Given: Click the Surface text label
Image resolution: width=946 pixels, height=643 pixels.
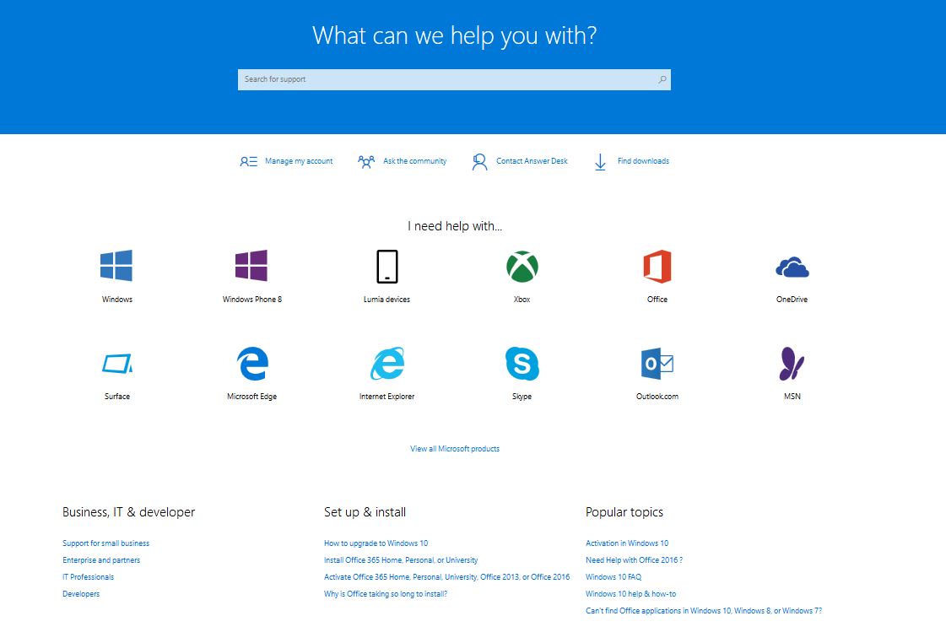Looking at the screenshot, I should (x=117, y=397).
